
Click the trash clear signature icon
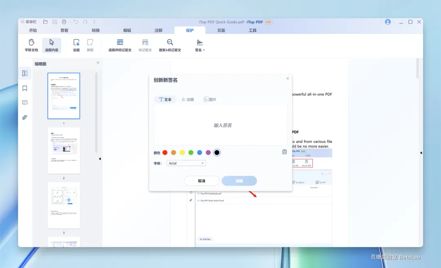click(284, 152)
